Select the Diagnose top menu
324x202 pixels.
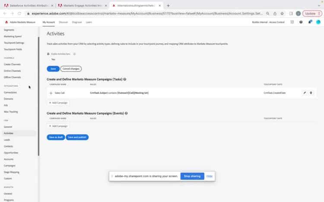pos(77,22)
